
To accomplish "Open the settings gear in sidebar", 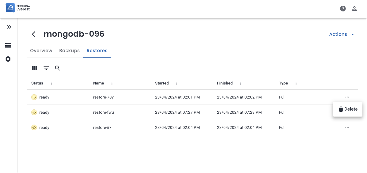I will (8, 59).
